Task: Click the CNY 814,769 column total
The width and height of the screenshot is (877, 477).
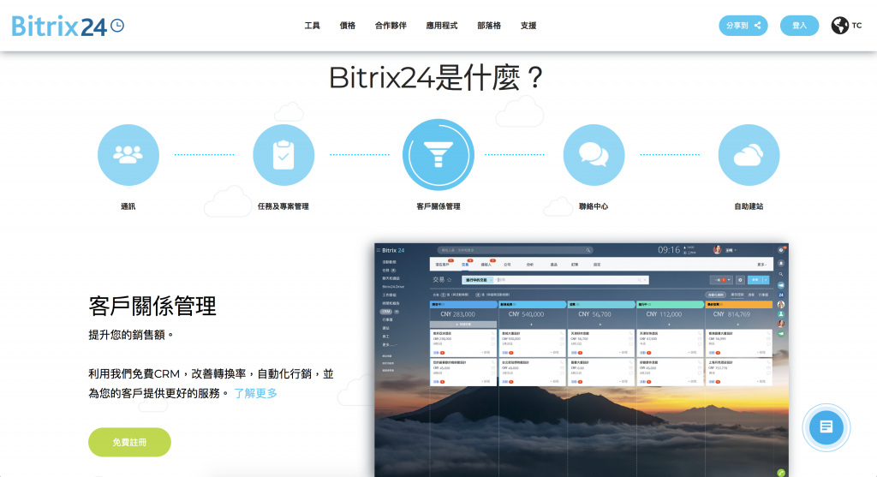Action: (x=731, y=314)
